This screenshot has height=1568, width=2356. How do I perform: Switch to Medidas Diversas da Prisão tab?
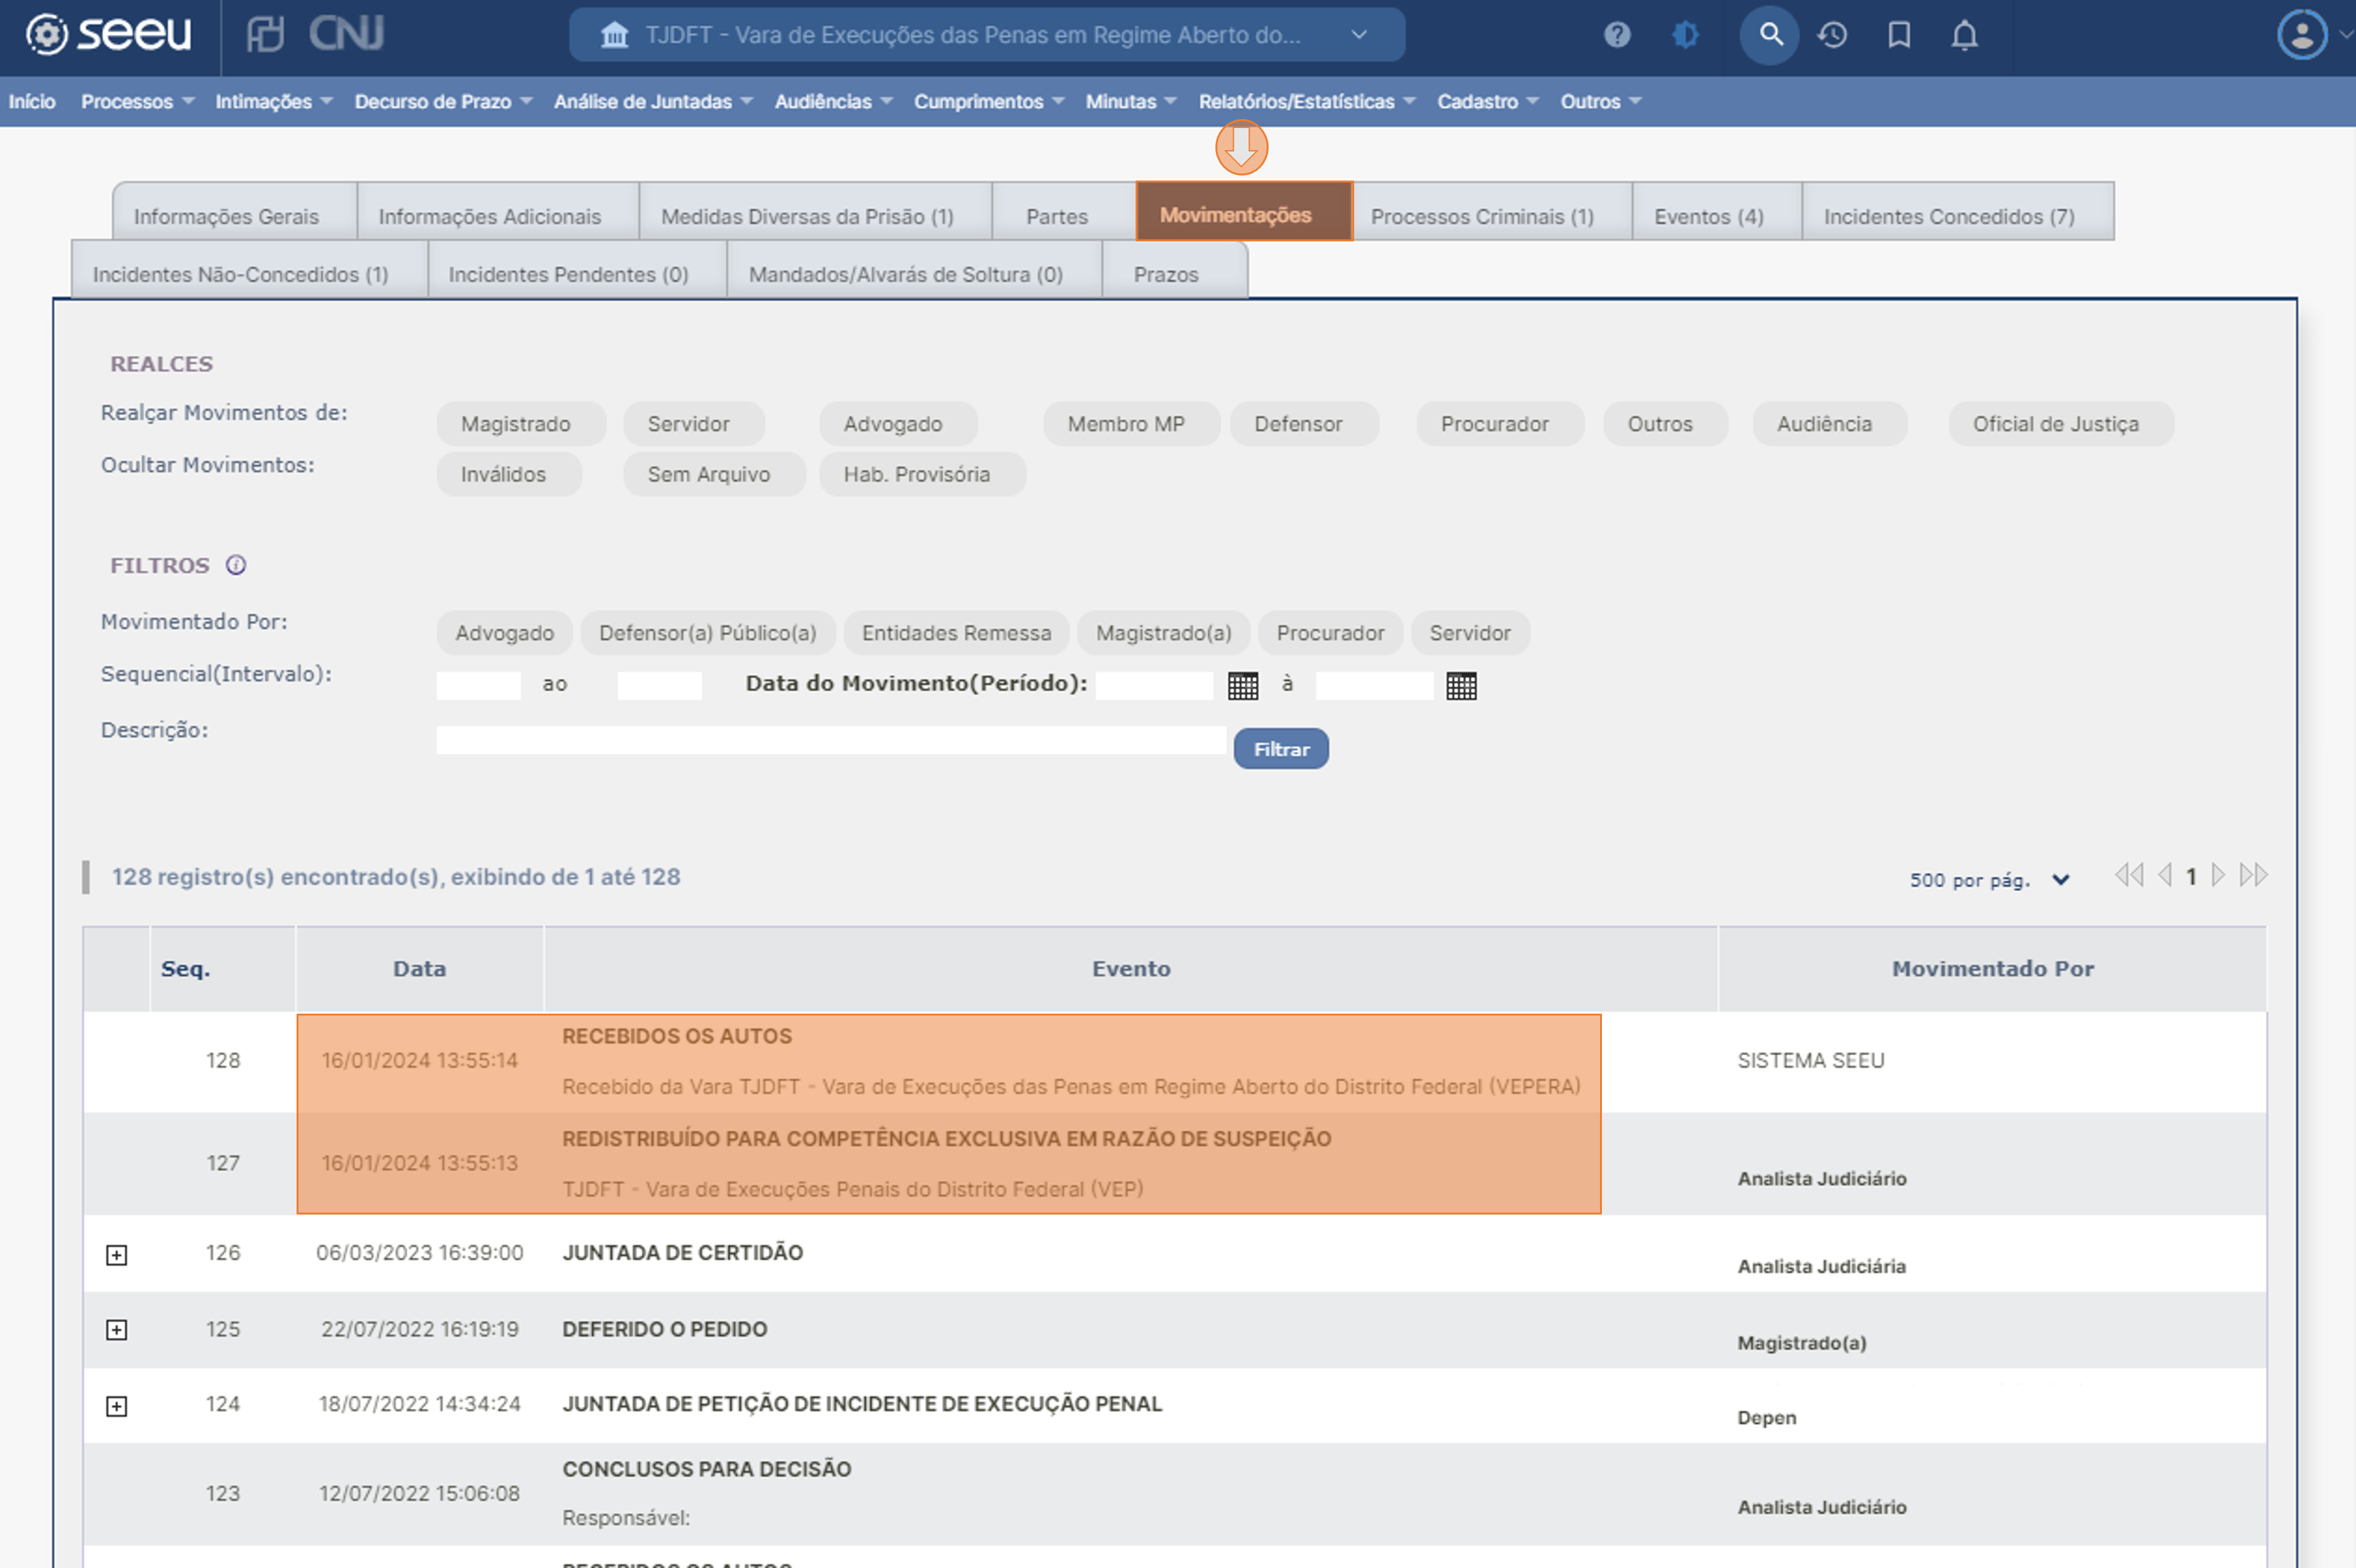point(815,212)
